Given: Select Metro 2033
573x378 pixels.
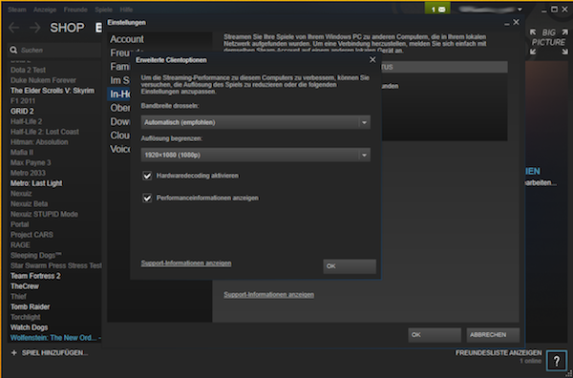Looking at the screenshot, I should tap(28, 173).
